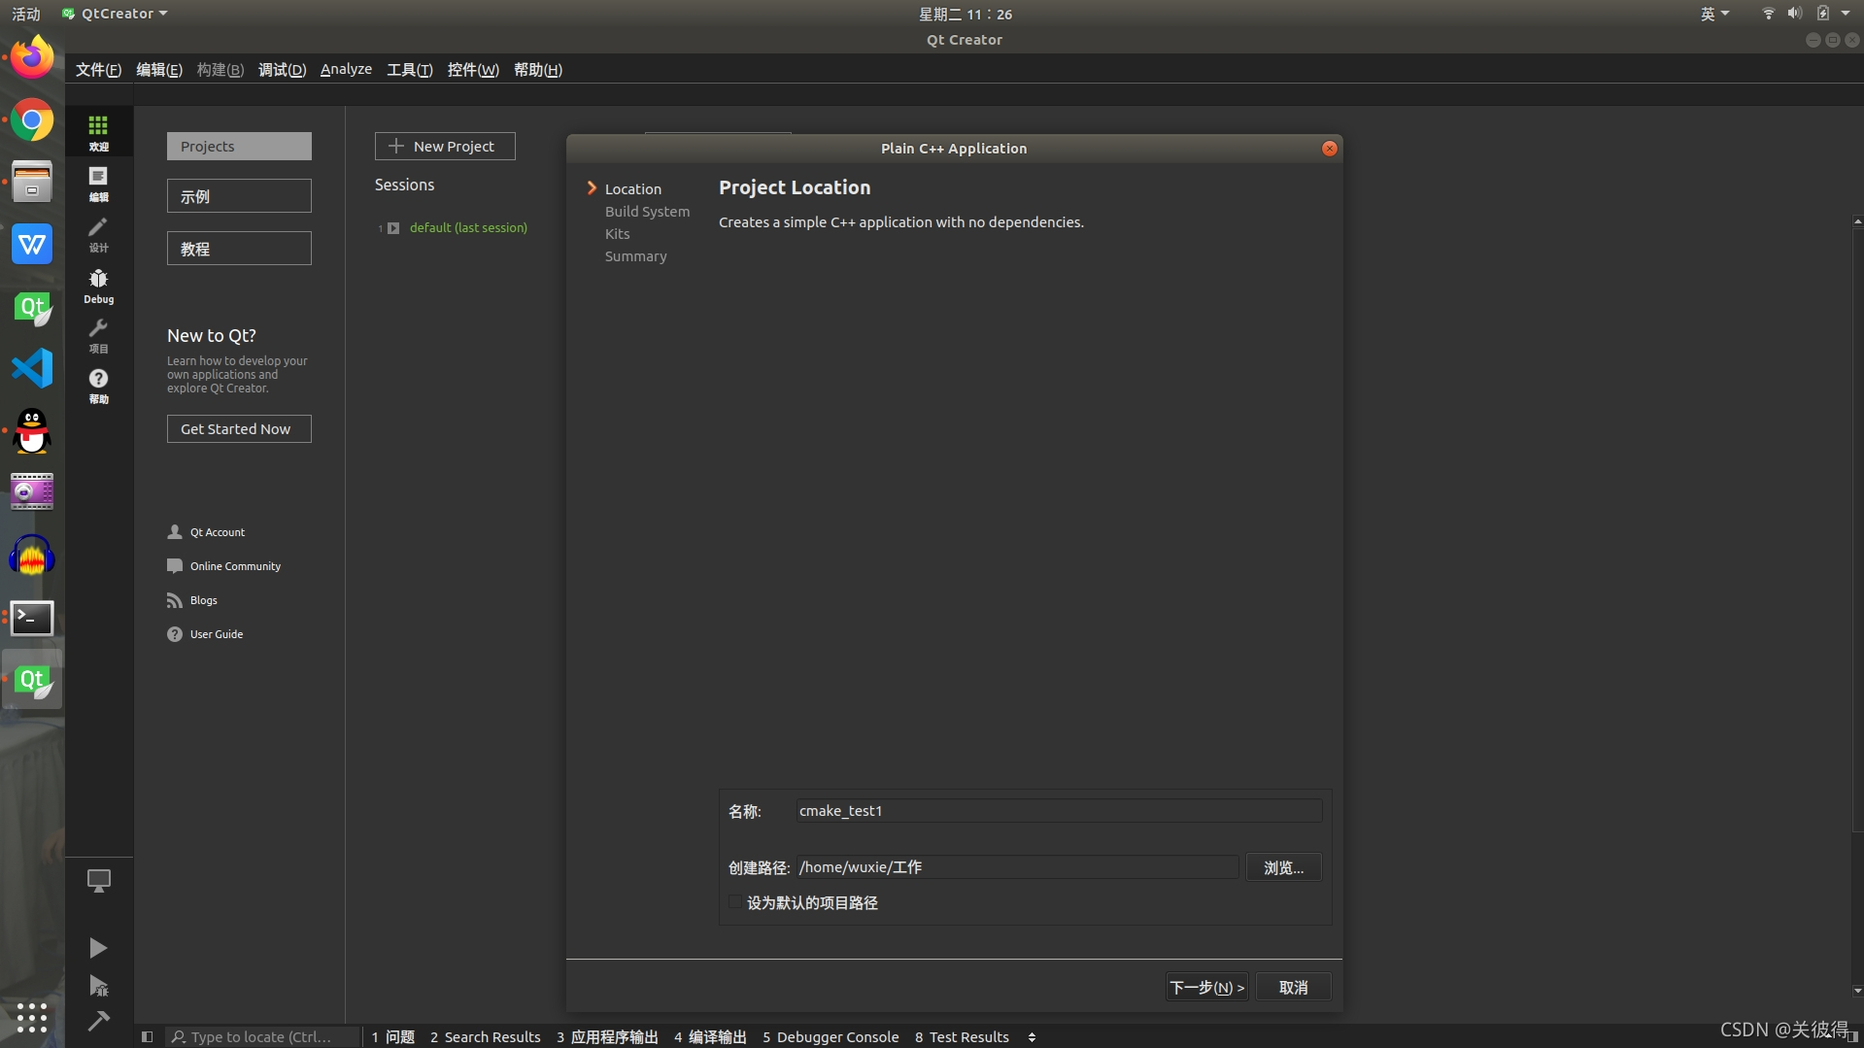Open the 编辑(E) menu
Viewport: 1864px width, 1048px height.
(x=158, y=70)
